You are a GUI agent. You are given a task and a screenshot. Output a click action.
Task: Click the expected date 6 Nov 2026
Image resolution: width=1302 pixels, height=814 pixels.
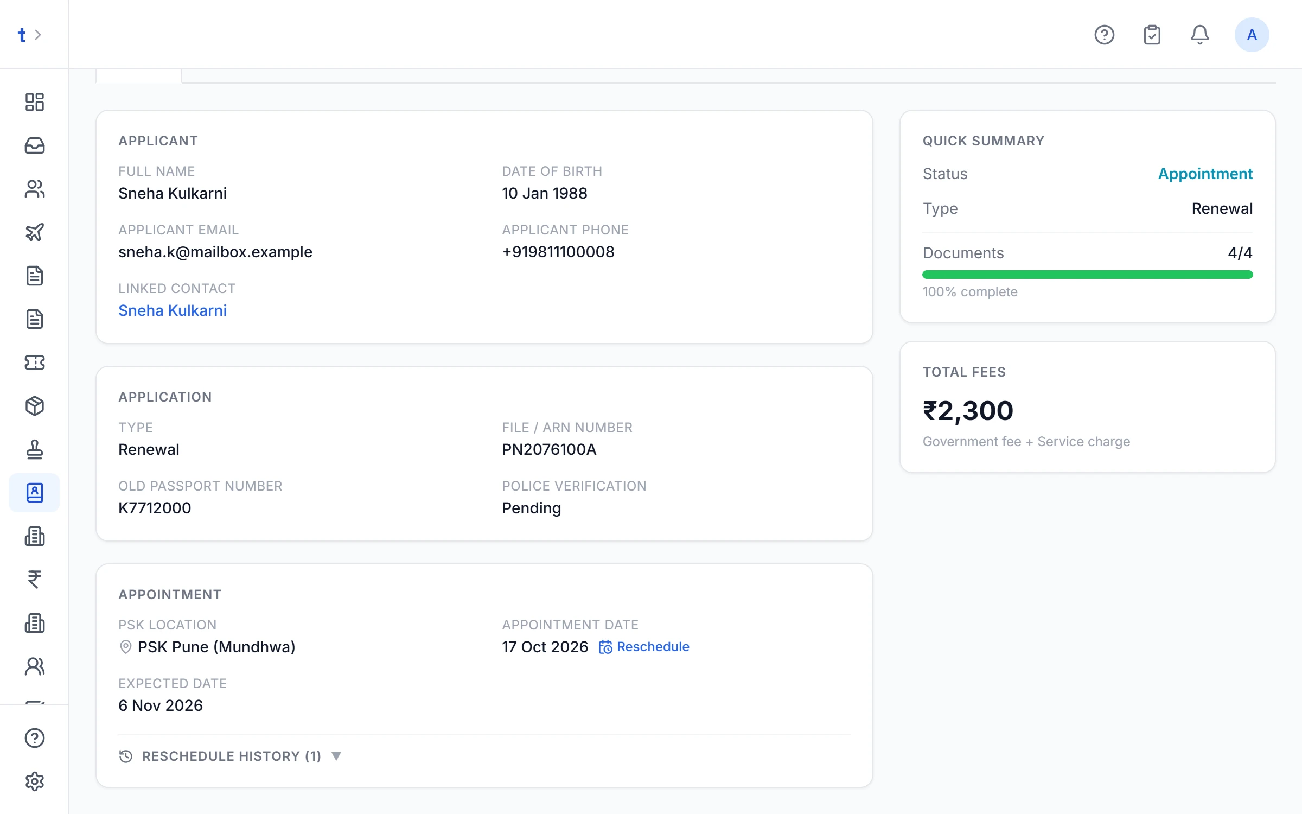[161, 705]
